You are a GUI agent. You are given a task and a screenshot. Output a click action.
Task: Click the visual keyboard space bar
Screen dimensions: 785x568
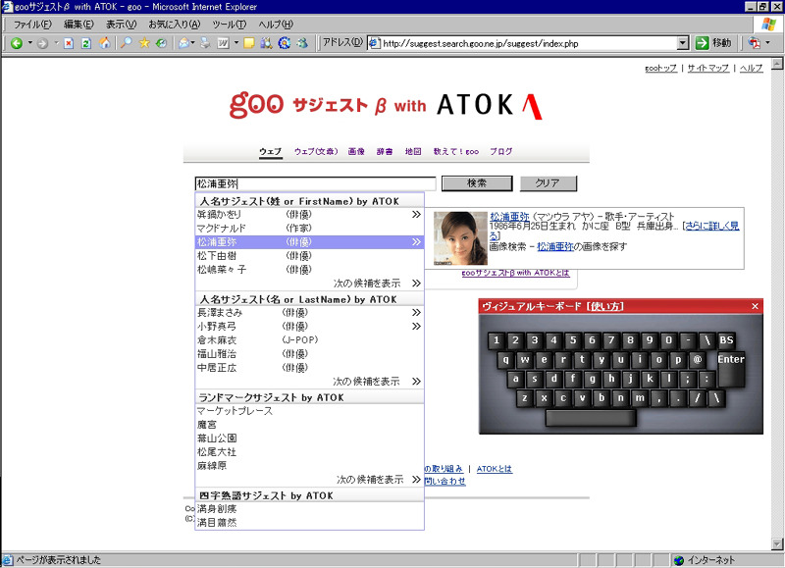pos(591,417)
